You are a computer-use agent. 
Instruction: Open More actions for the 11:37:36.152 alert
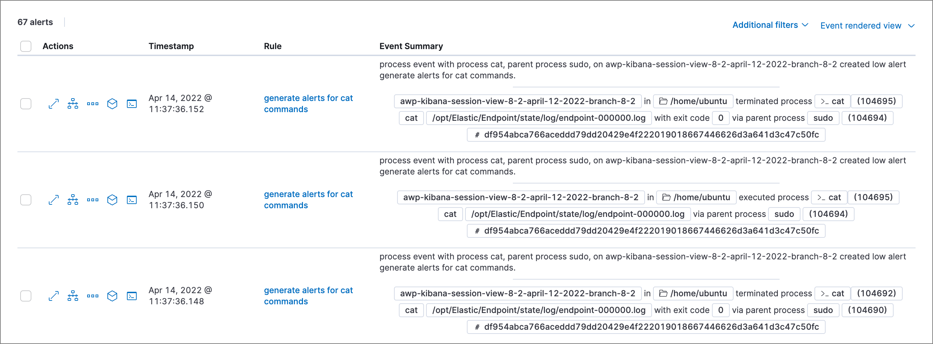pyautogui.click(x=92, y=104)
